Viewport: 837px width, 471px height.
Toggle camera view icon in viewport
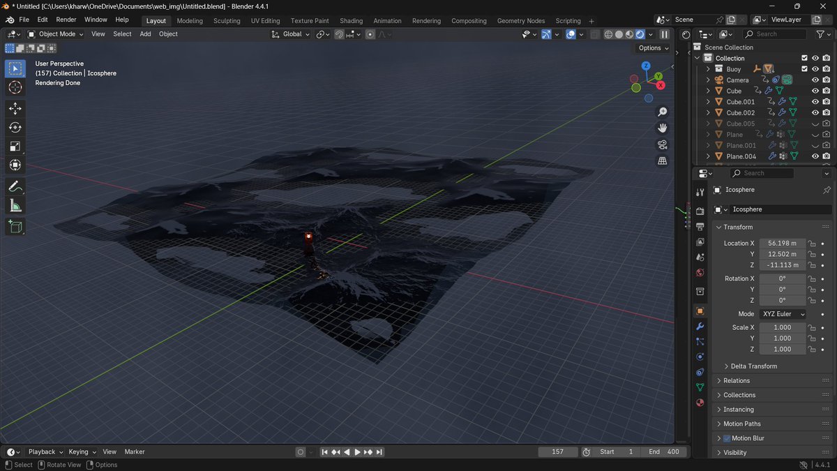tap(663, 144)
